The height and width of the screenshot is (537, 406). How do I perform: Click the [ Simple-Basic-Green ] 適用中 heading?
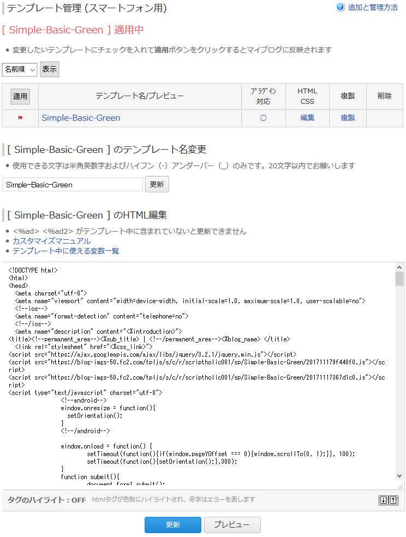pyautogui.click(x=73, y=30)
